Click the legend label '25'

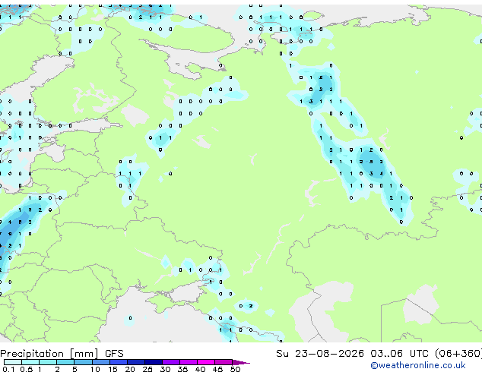pos(147,369)
